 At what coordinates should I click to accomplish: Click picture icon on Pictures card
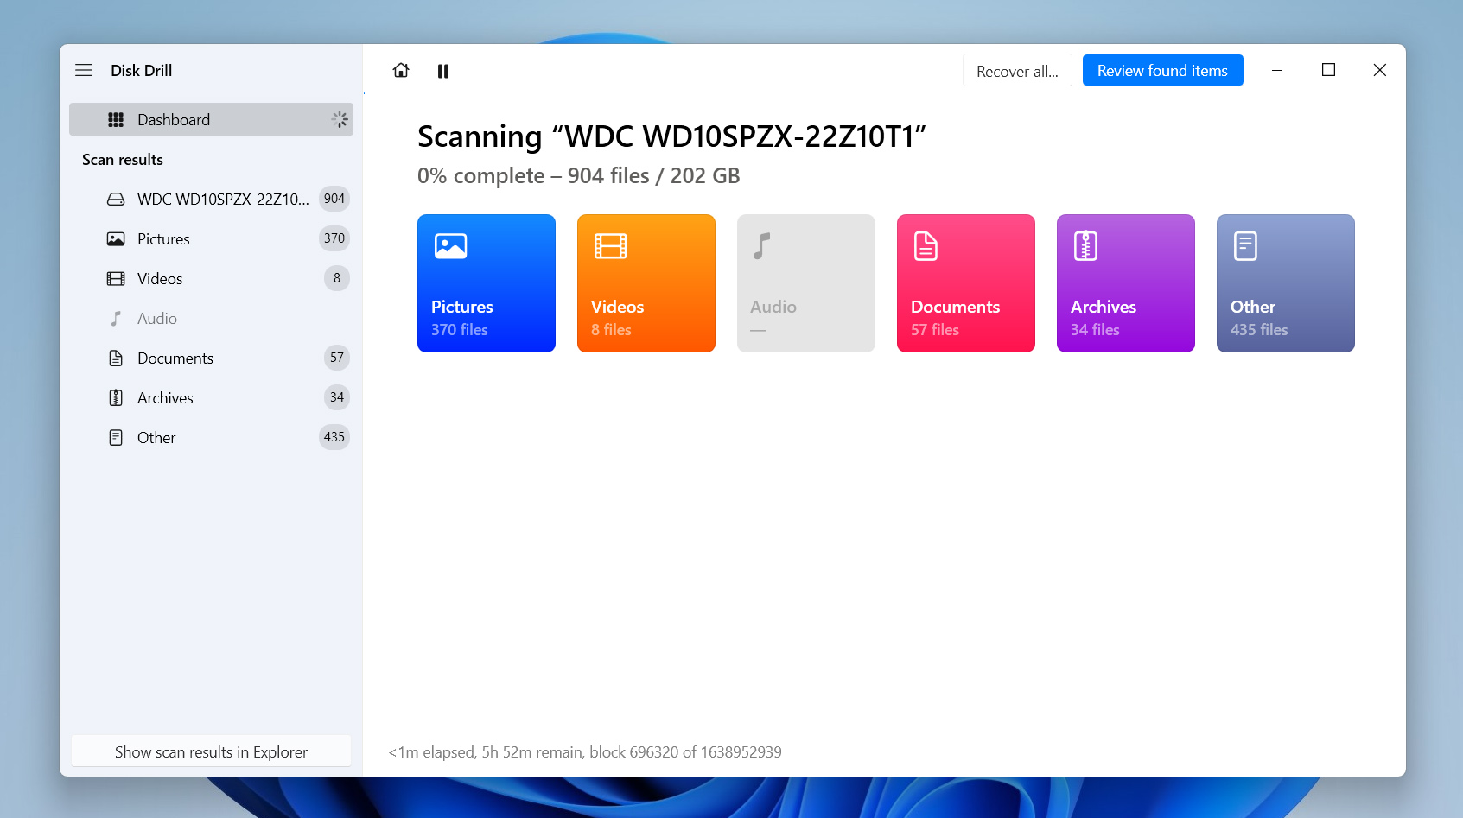pyautogui.click(x=450, y=246)
